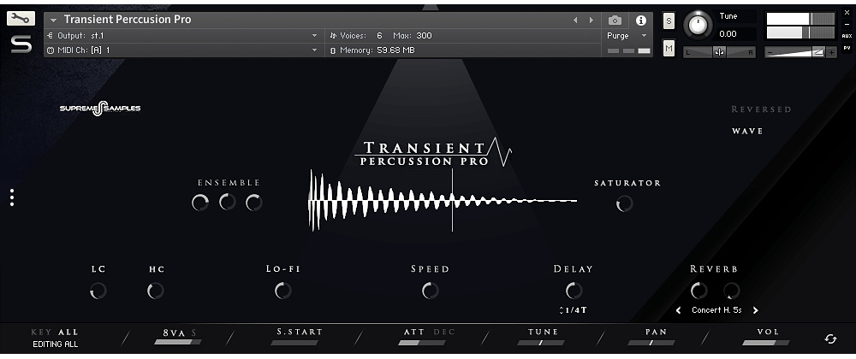Go to the previous instrument arrow
The image size is (856, 359).
pos(575,21)
